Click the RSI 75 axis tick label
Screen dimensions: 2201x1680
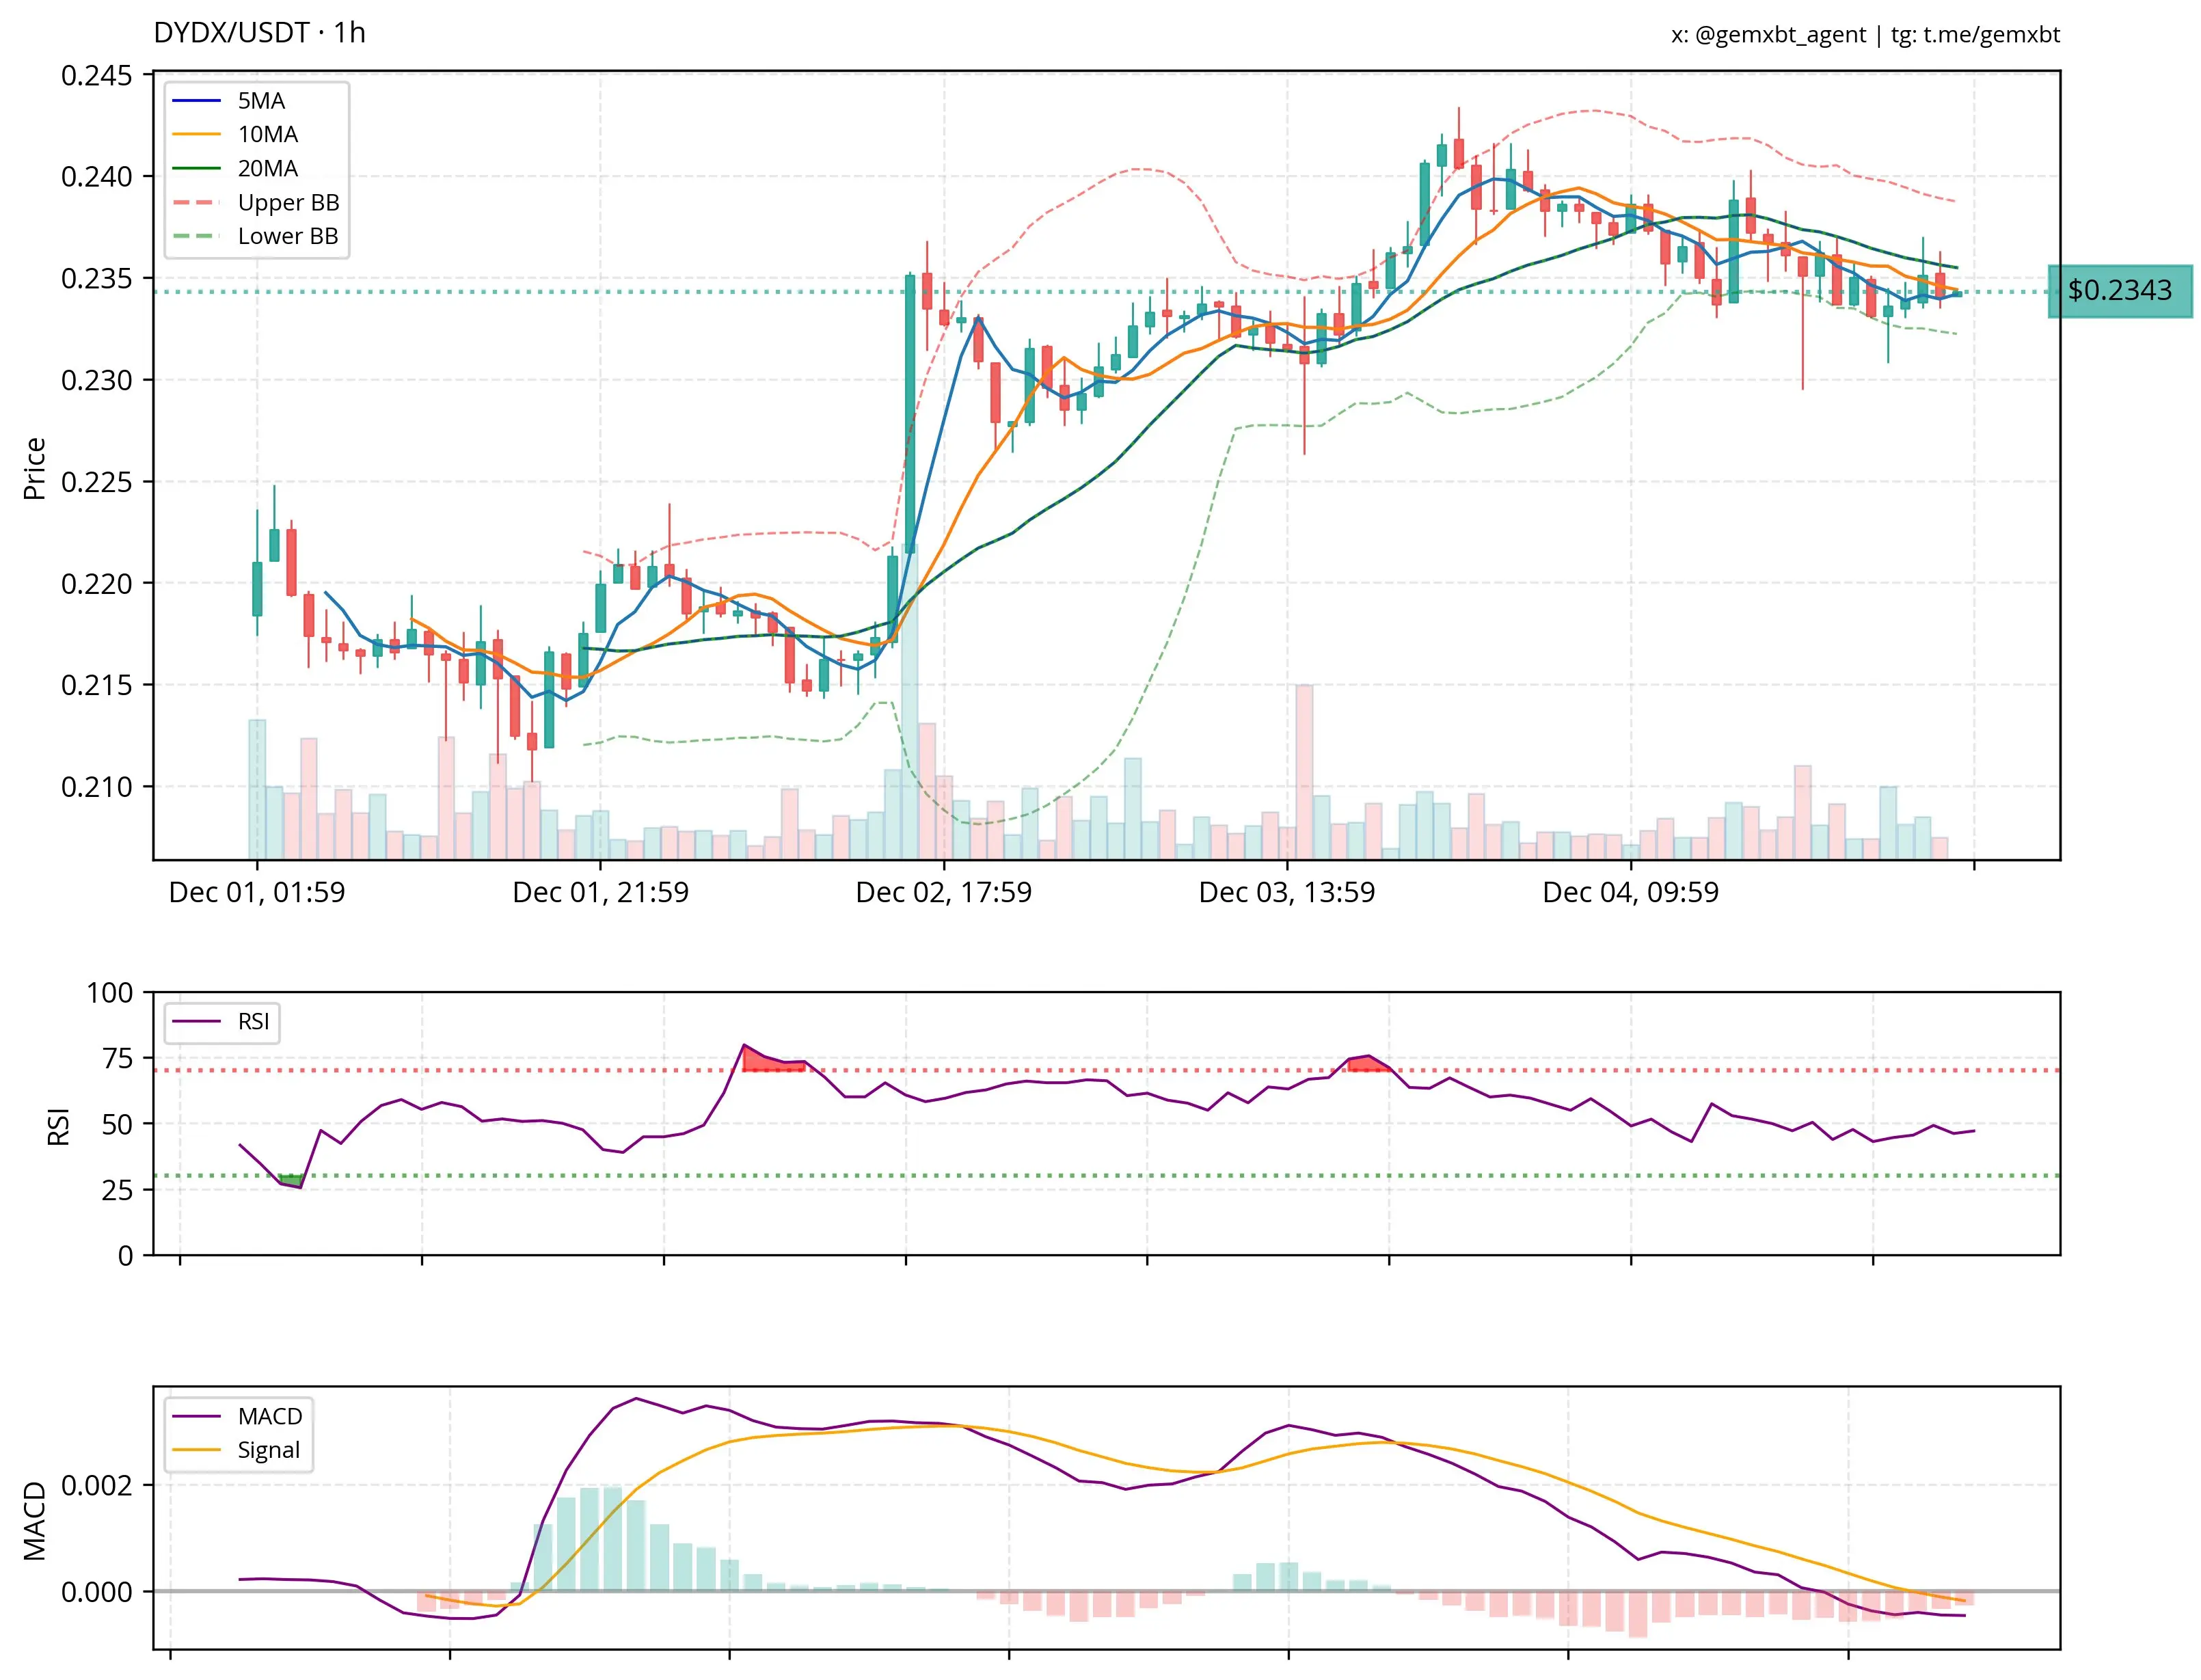tap(117, 1059)
